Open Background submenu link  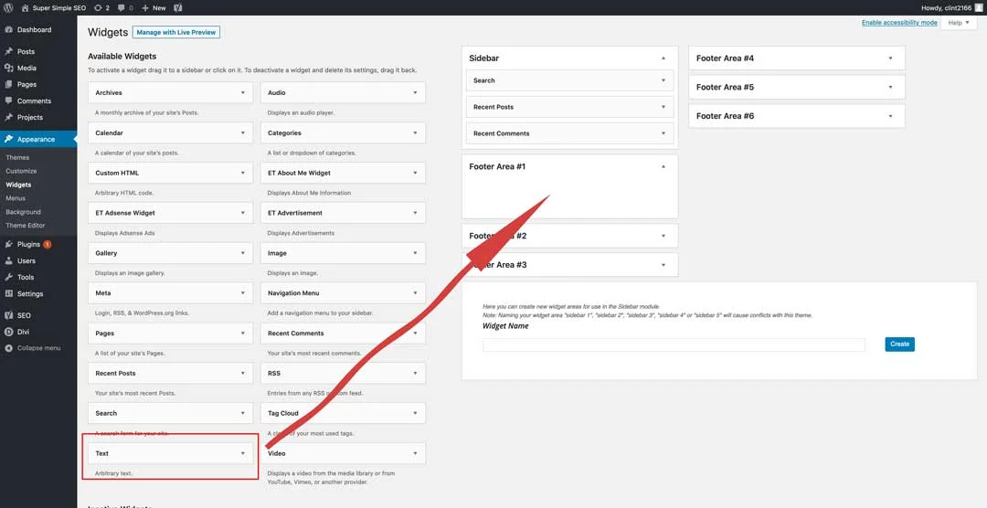pyautogui.click(x=23, y=212)
